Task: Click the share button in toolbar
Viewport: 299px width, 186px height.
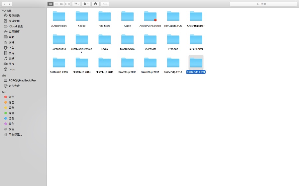Action: pyautogui.click(x=96, y=4)
